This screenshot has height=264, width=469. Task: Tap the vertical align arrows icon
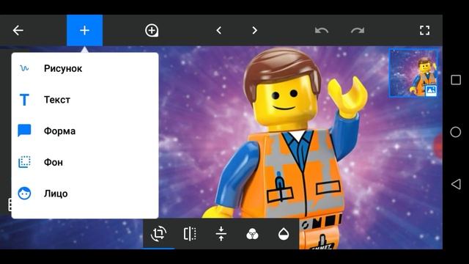[221, 233]
